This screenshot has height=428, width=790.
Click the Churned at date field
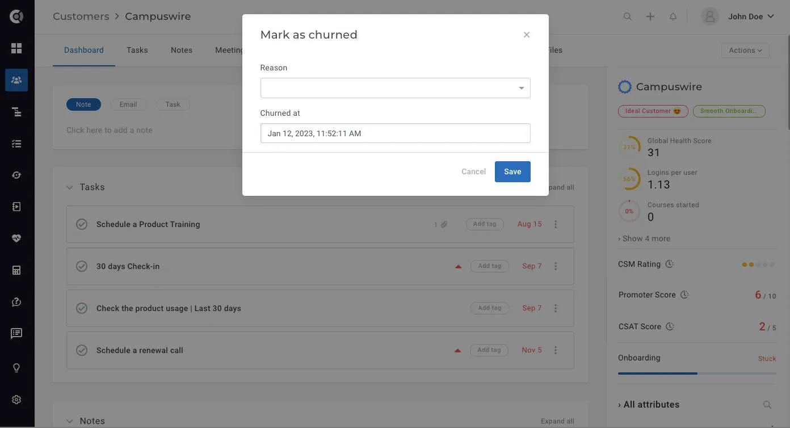[396, 133]
